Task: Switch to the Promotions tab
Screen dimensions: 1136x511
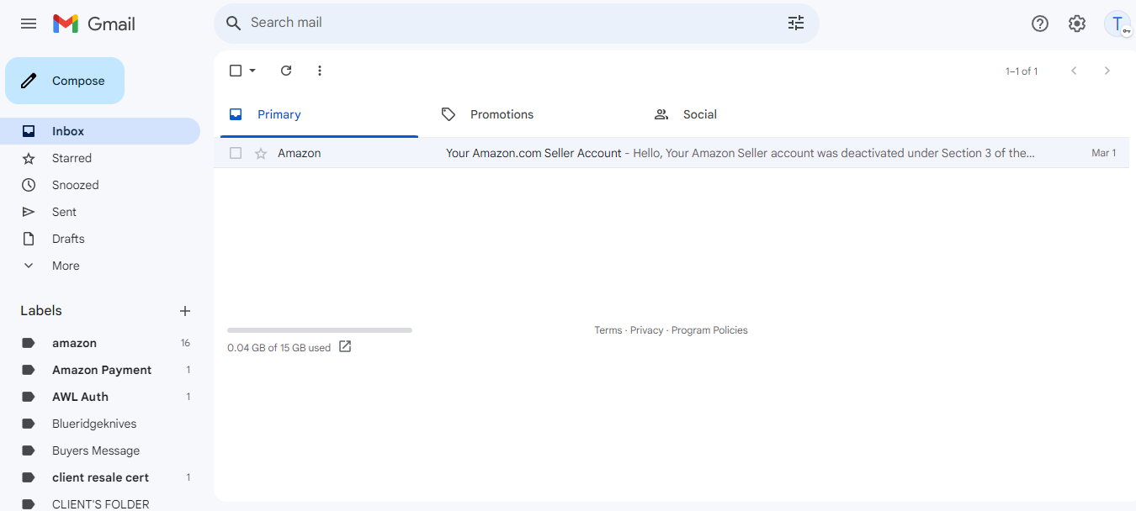Action: click(x=533, y=114)
